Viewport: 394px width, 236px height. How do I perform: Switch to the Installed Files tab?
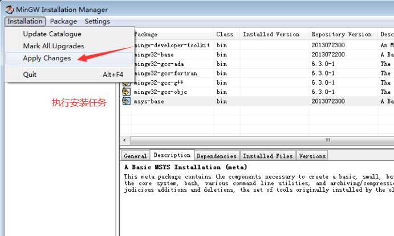click(268, 156)
